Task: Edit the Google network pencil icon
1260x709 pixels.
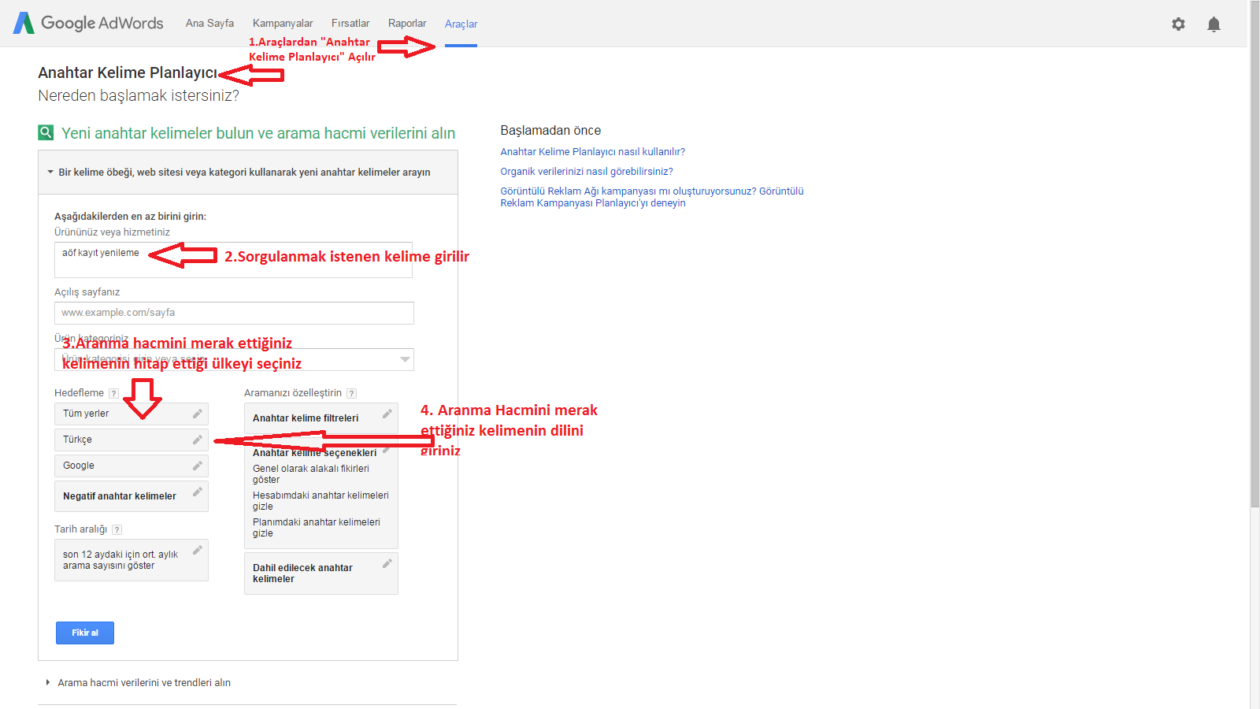Action: [198, 466]
